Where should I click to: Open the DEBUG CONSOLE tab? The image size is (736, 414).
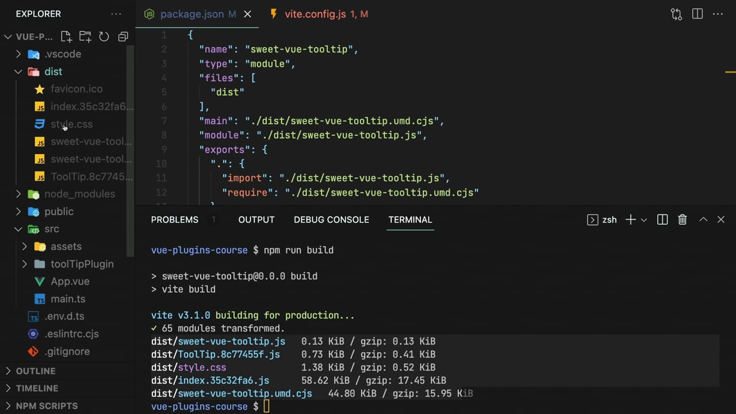point(331,220)
